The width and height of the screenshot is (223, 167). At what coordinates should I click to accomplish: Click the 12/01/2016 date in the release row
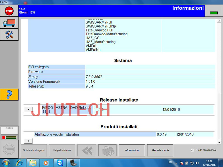(171, 109)
